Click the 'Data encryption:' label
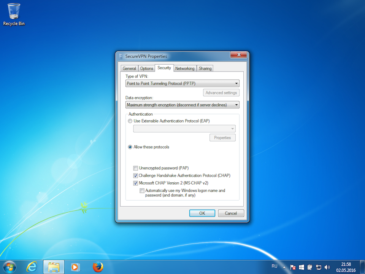Screen dimensions: 365x274 [139, 98]
